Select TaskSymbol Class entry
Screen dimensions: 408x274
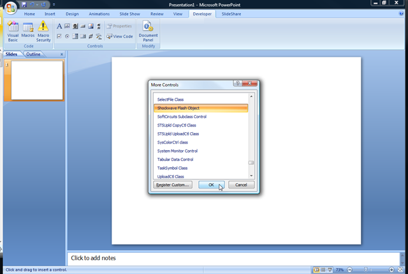[x=201, y=168]
